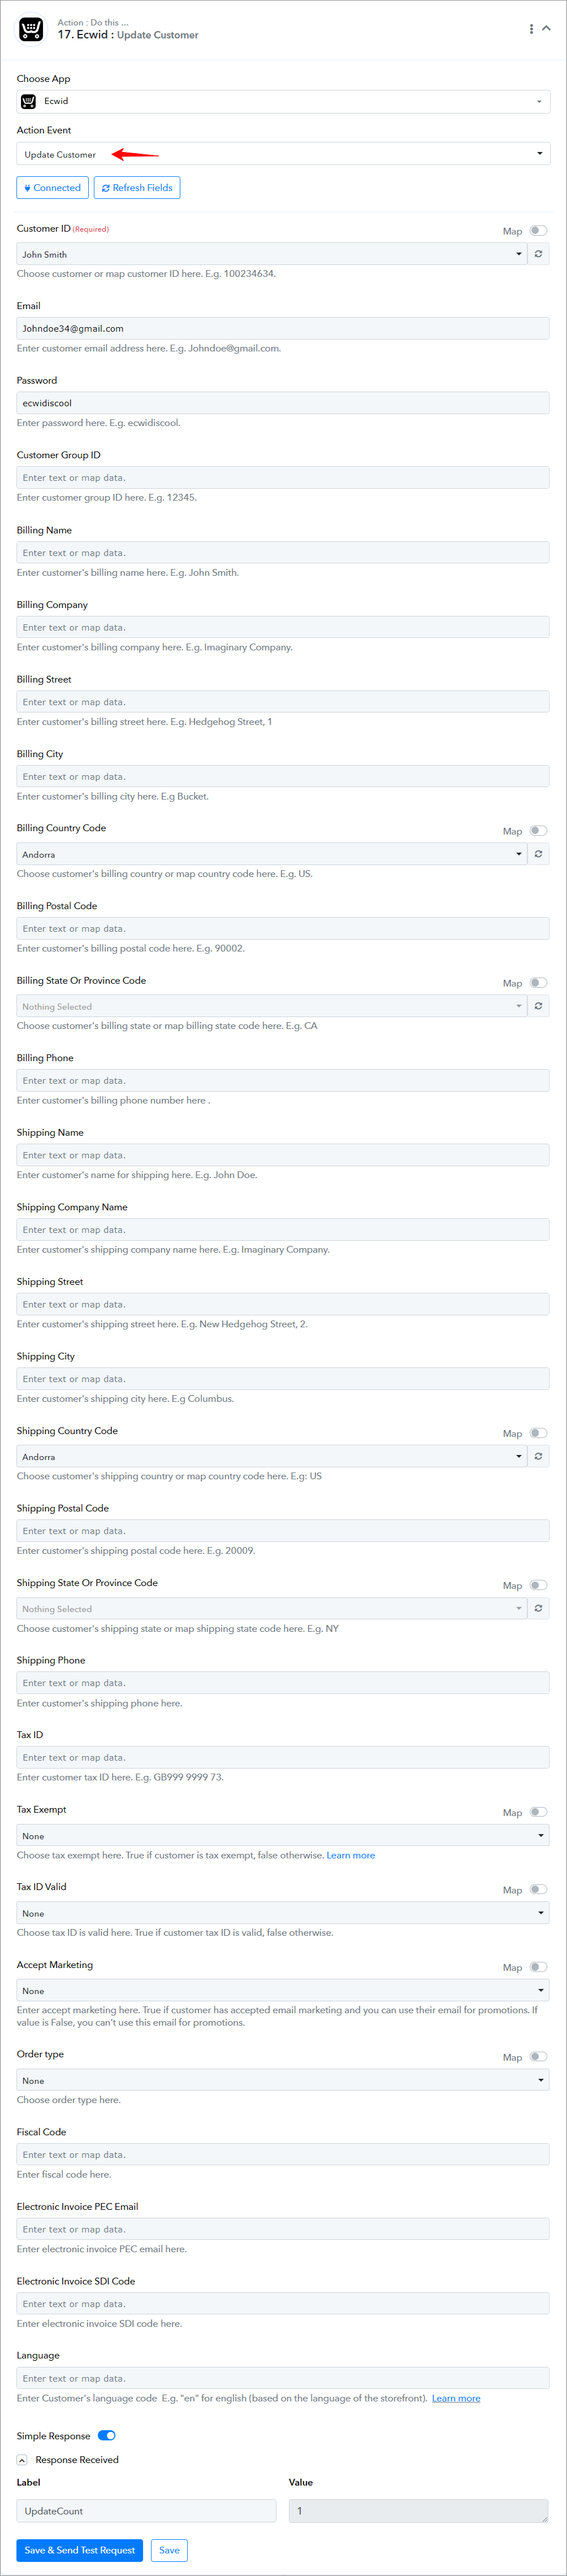The width and height of the screenshot is (567, 2576).
Task: Toggle Map switch for Tax Exempt
Action: (538, 1812)
